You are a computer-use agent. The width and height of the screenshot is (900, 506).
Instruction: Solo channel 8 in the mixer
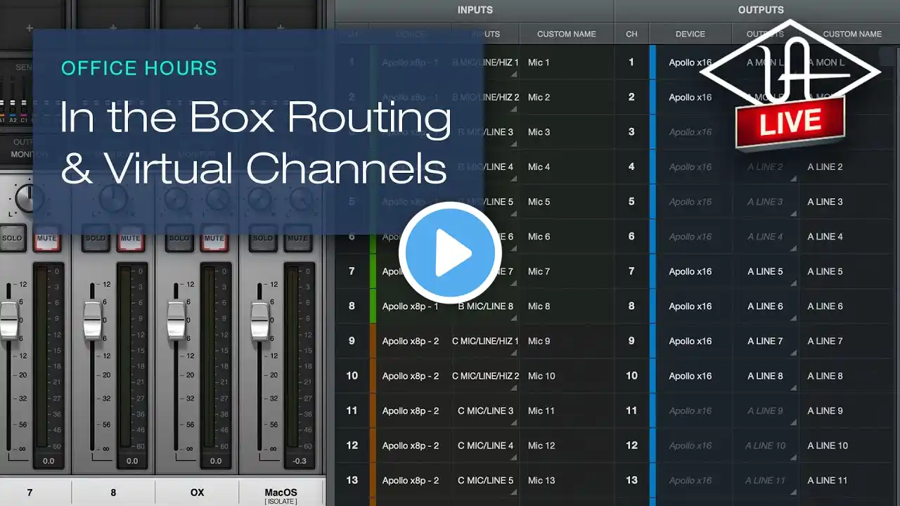point(96,238)
